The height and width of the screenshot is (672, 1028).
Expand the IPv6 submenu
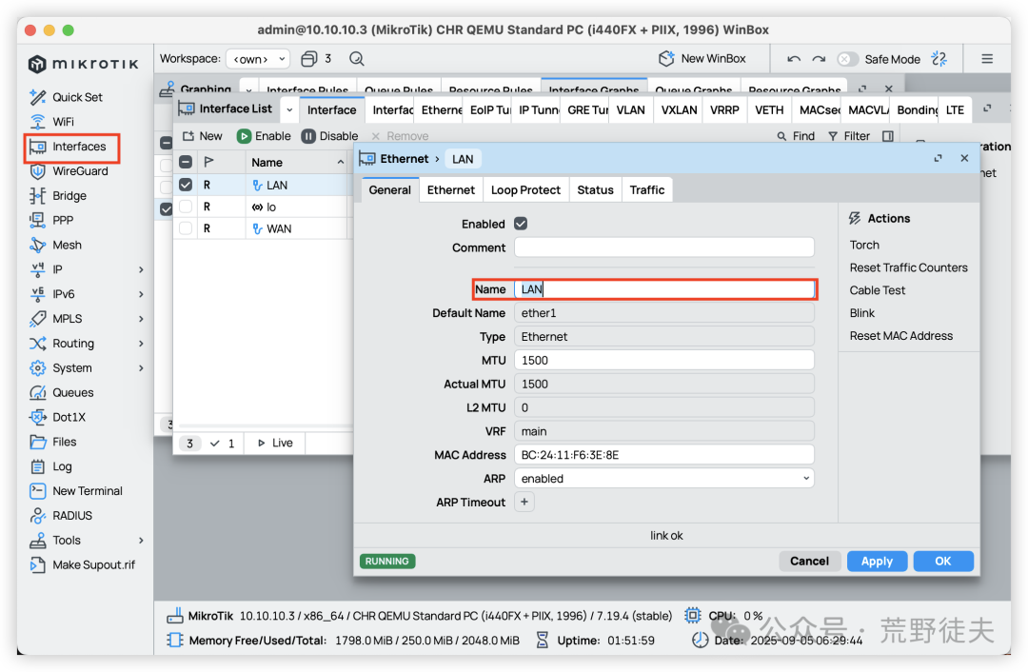[x=141, y=294]
